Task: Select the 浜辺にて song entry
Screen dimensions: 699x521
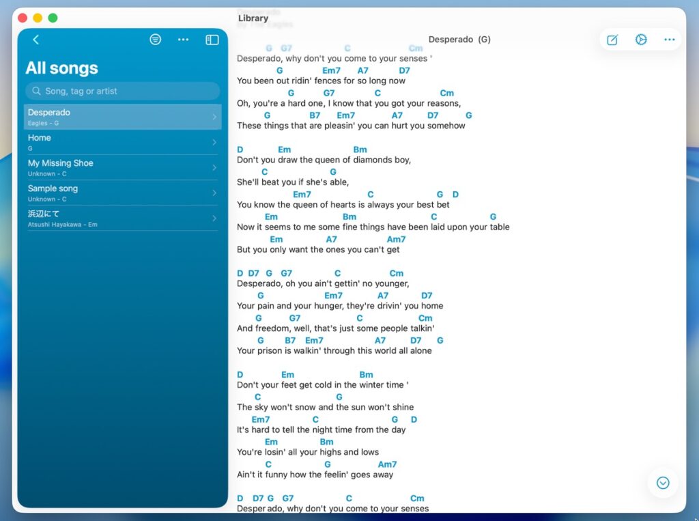Action: point(44,214)
